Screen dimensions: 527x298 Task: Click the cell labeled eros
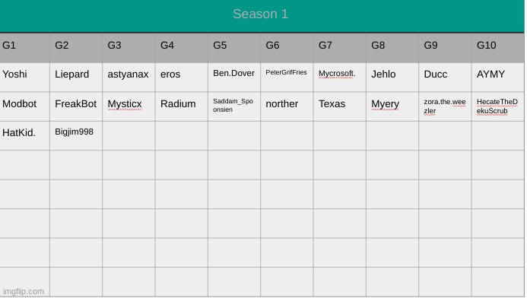(182, 78)
